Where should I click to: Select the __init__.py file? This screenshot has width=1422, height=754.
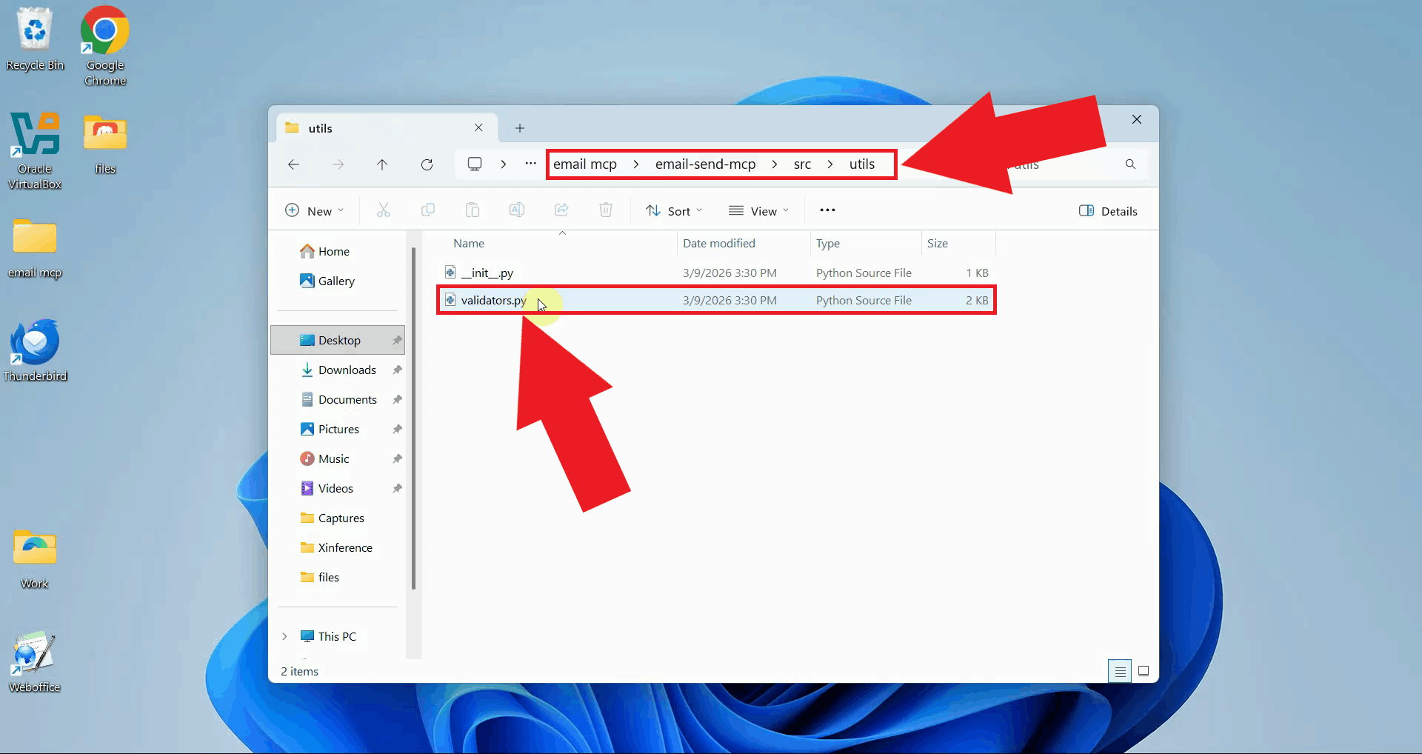pos(487,273)
